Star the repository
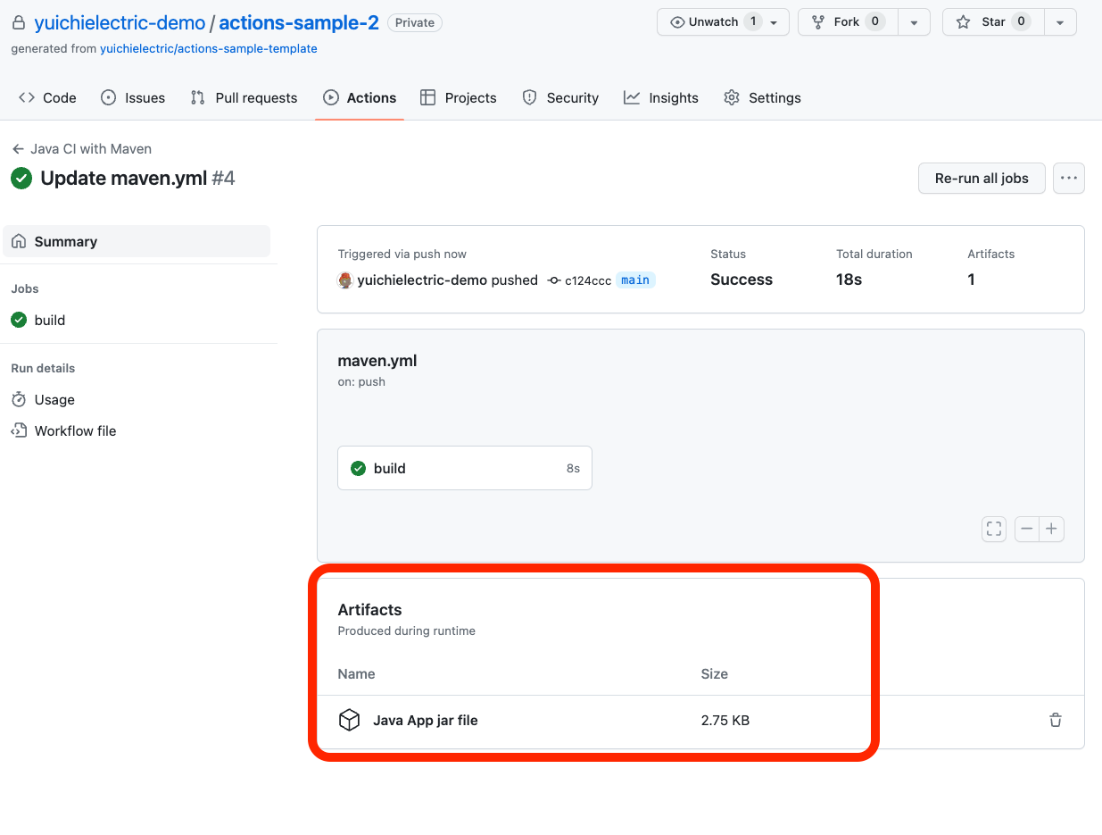This screenshot has width=1102, height=835. click(993, 22)
